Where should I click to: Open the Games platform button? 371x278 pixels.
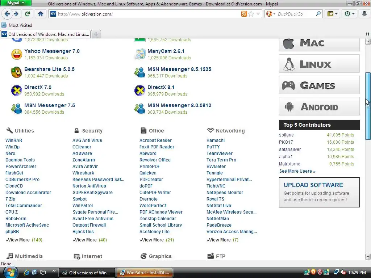(319, 85)
